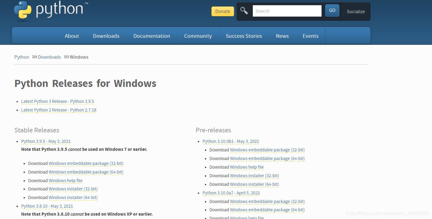This screenshot has height=219, width=432.
Task: Open Python 3.10.0b1 - May 3, 2021 pre-release
Action: [231, 141]
